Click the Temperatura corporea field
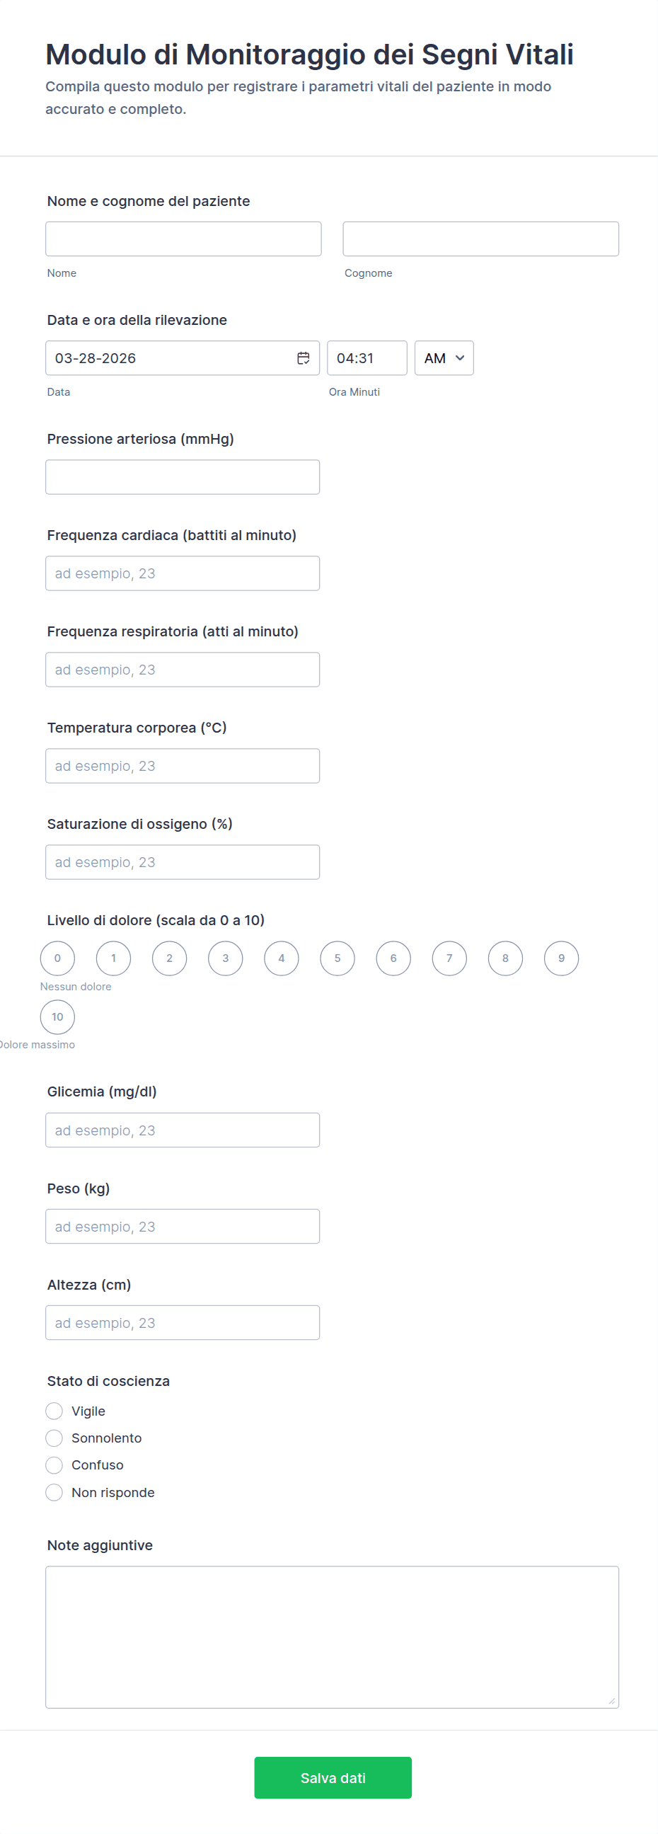 182,766
